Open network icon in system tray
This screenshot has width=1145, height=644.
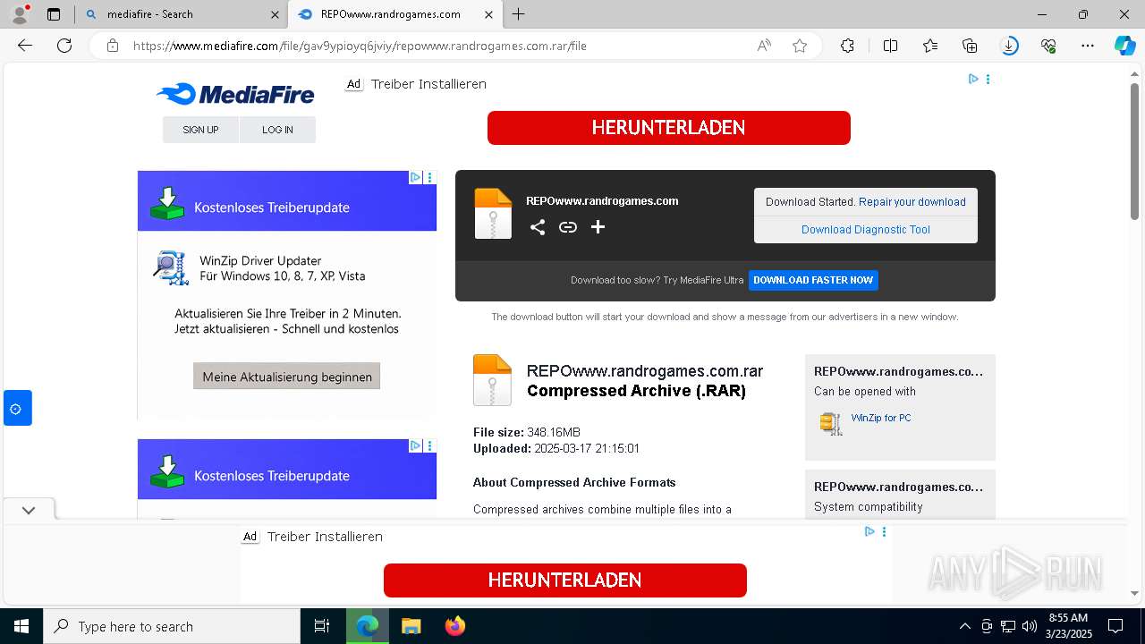tap(1008, 626)
